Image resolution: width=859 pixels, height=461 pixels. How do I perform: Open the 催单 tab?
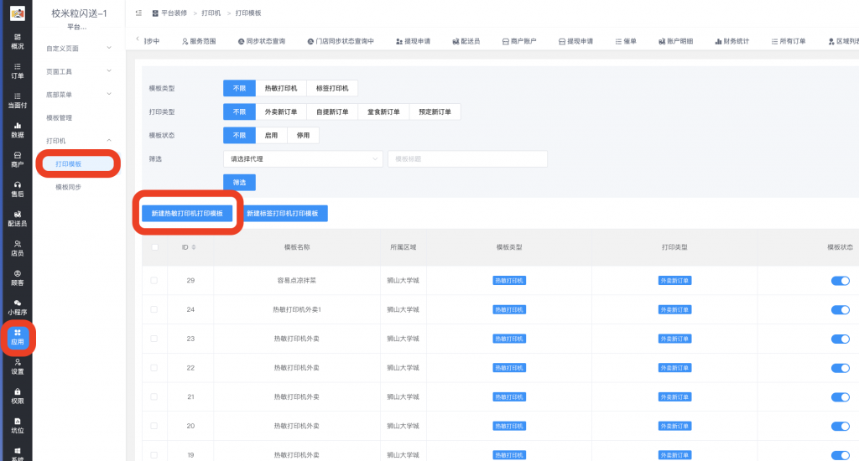[x=626, y=41]
